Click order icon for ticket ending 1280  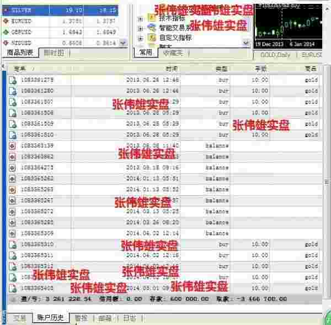click(13, 91)
